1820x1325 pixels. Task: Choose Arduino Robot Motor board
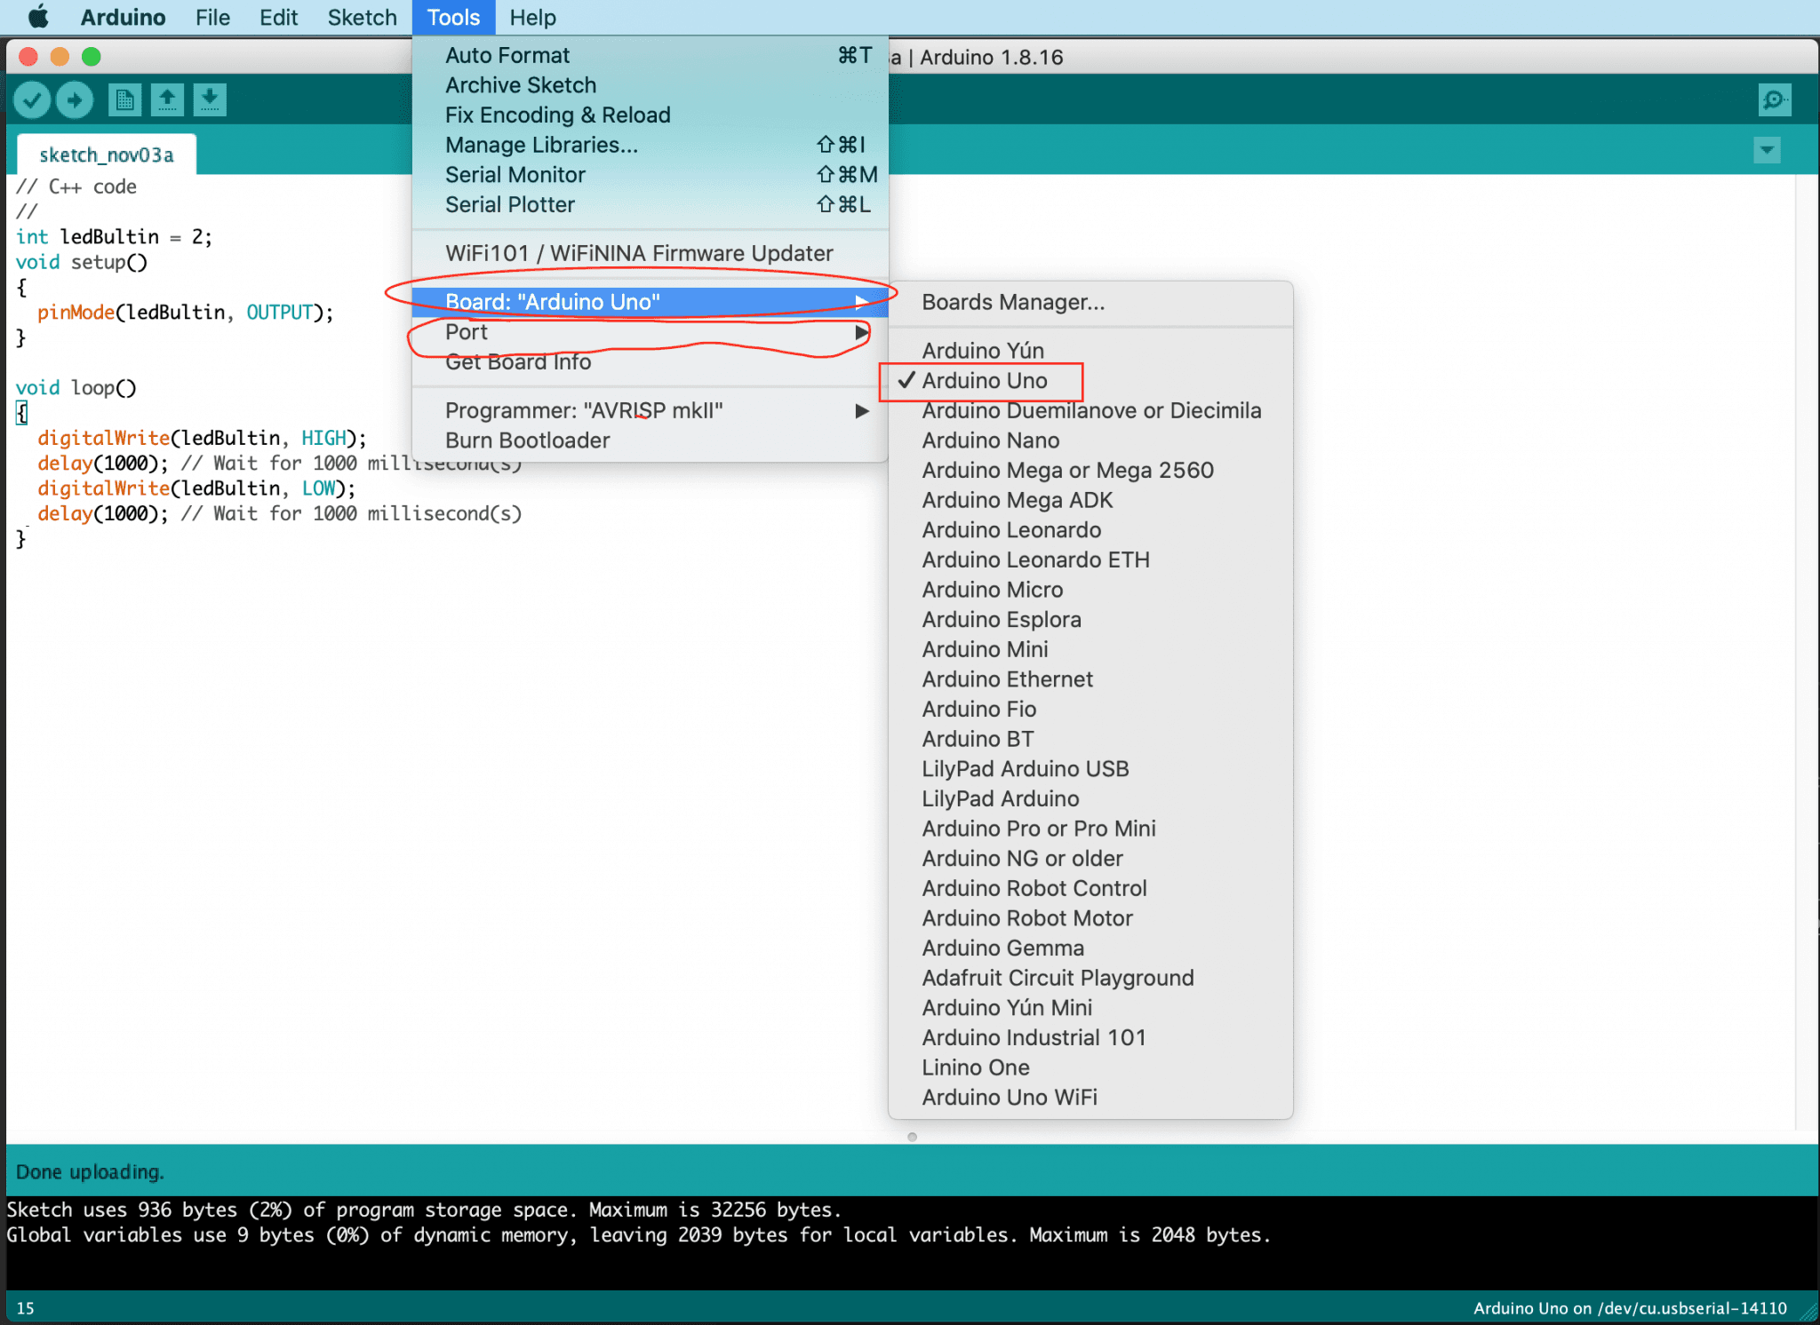(1090, 919)
